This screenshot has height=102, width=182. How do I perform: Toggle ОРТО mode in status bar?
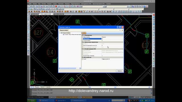tap(80, 97)
